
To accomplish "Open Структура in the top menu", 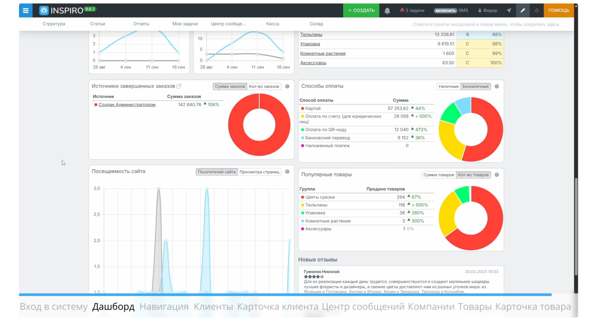I will 54,24.
